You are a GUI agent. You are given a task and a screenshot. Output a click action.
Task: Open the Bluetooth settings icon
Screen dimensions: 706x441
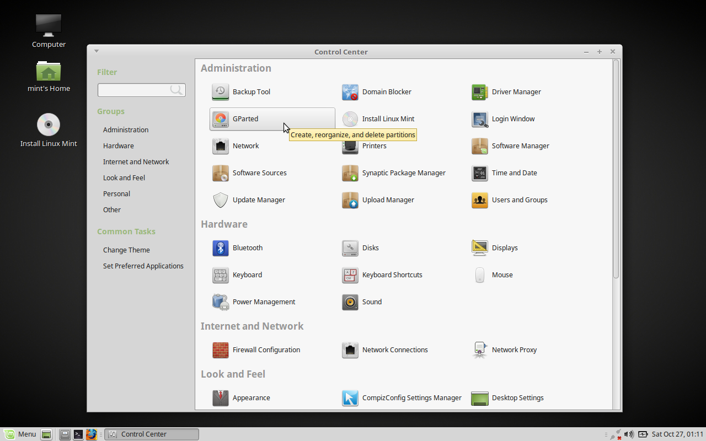[x=221, y=248]
